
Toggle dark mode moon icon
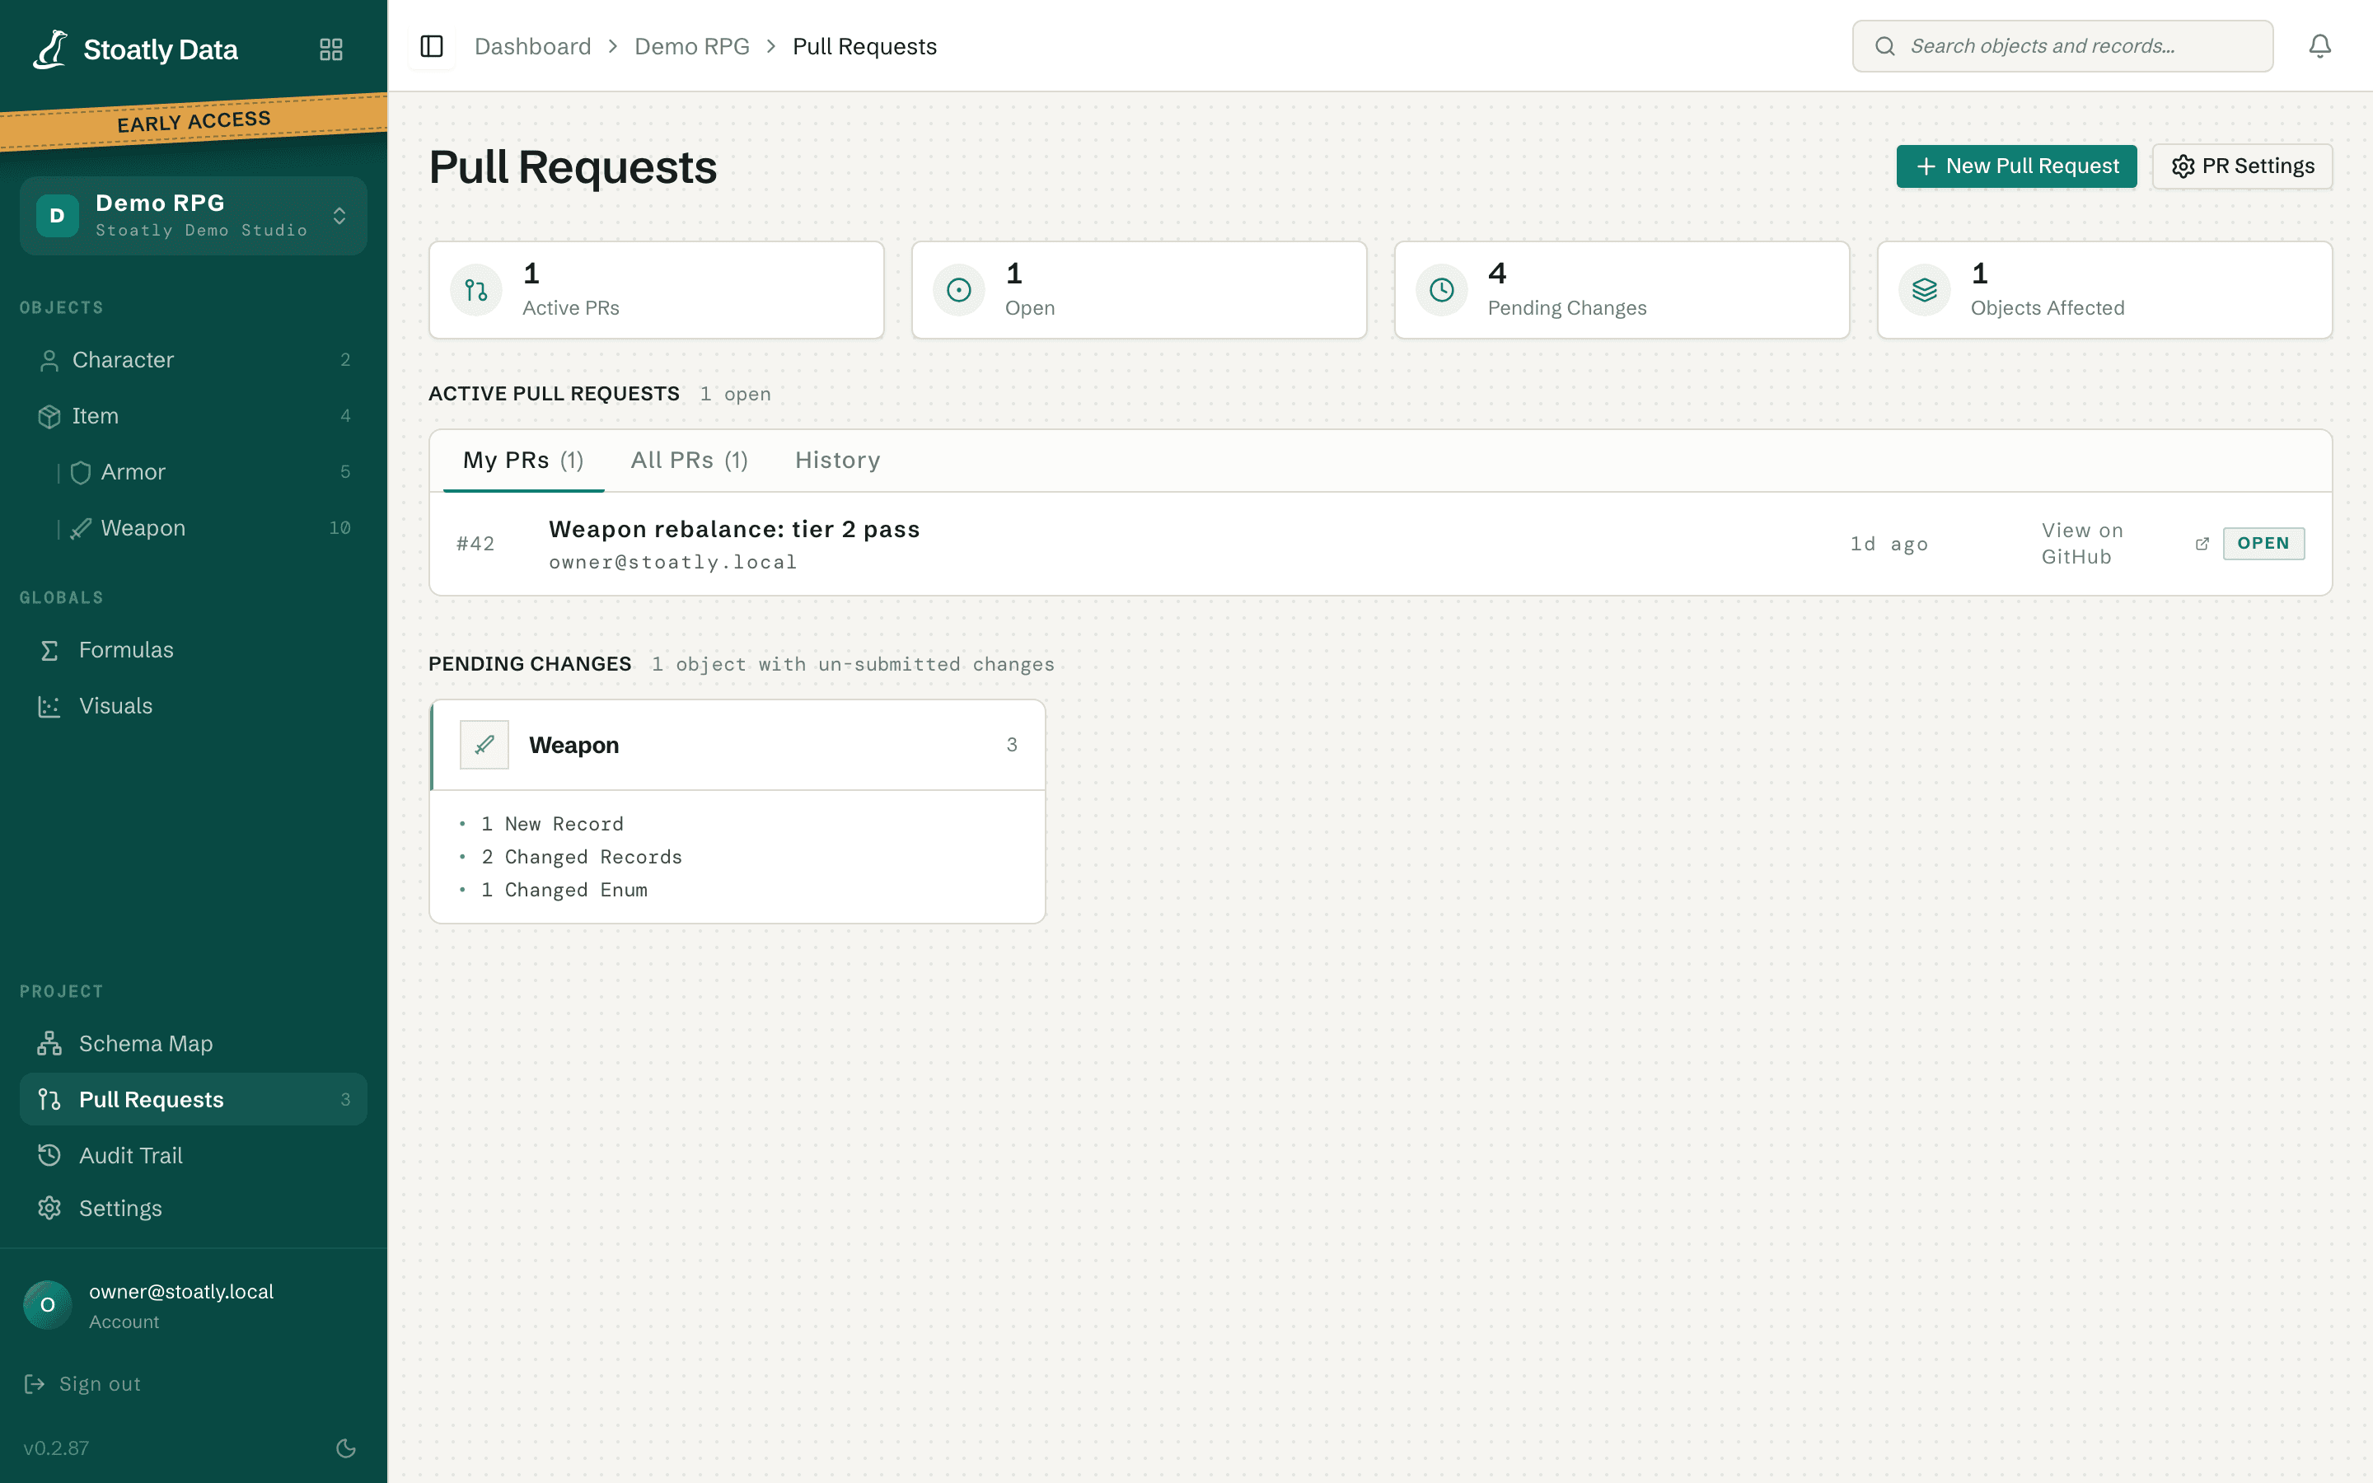pos(345,1448)
